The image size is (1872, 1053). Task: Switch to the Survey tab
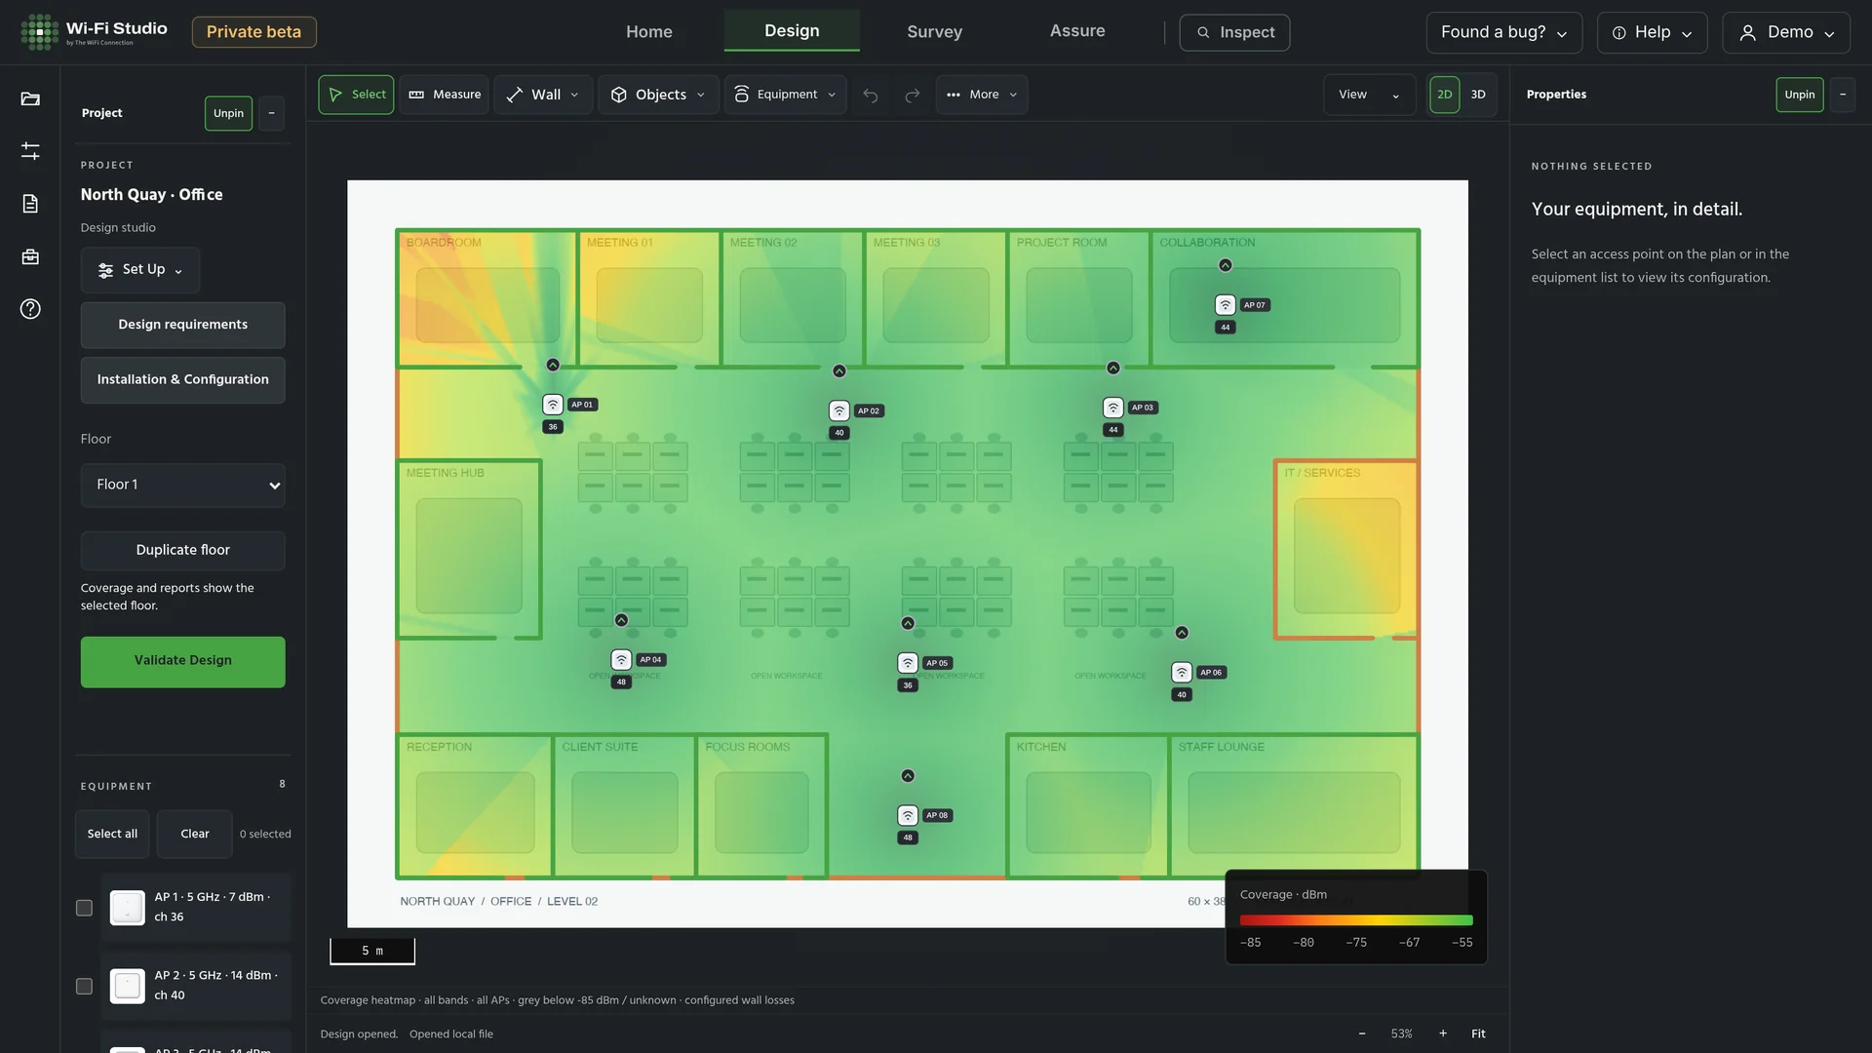pos(934,31)
